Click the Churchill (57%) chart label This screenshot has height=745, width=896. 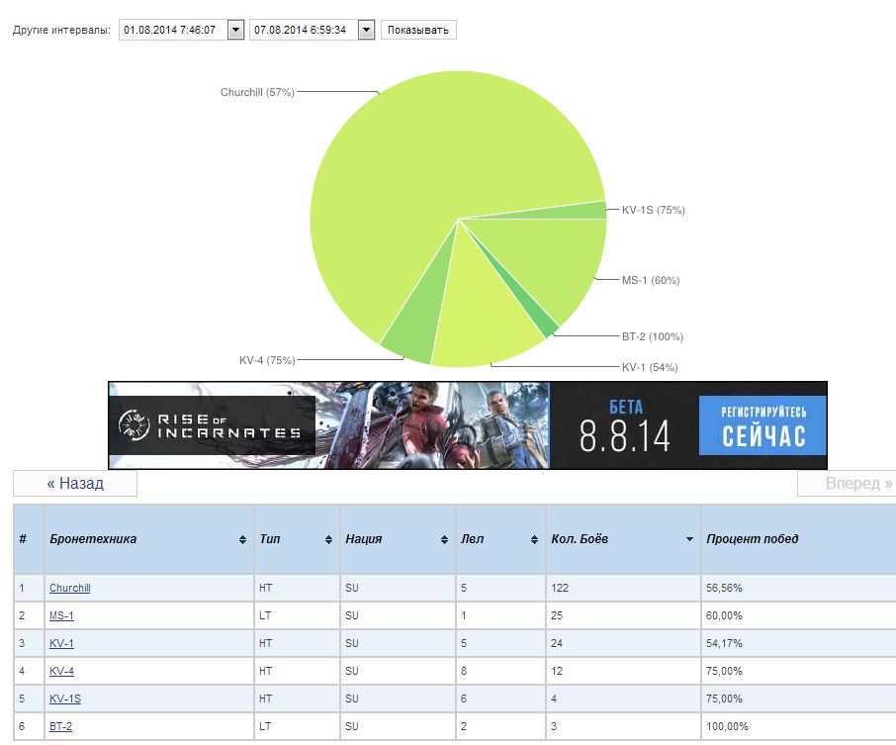257,92
